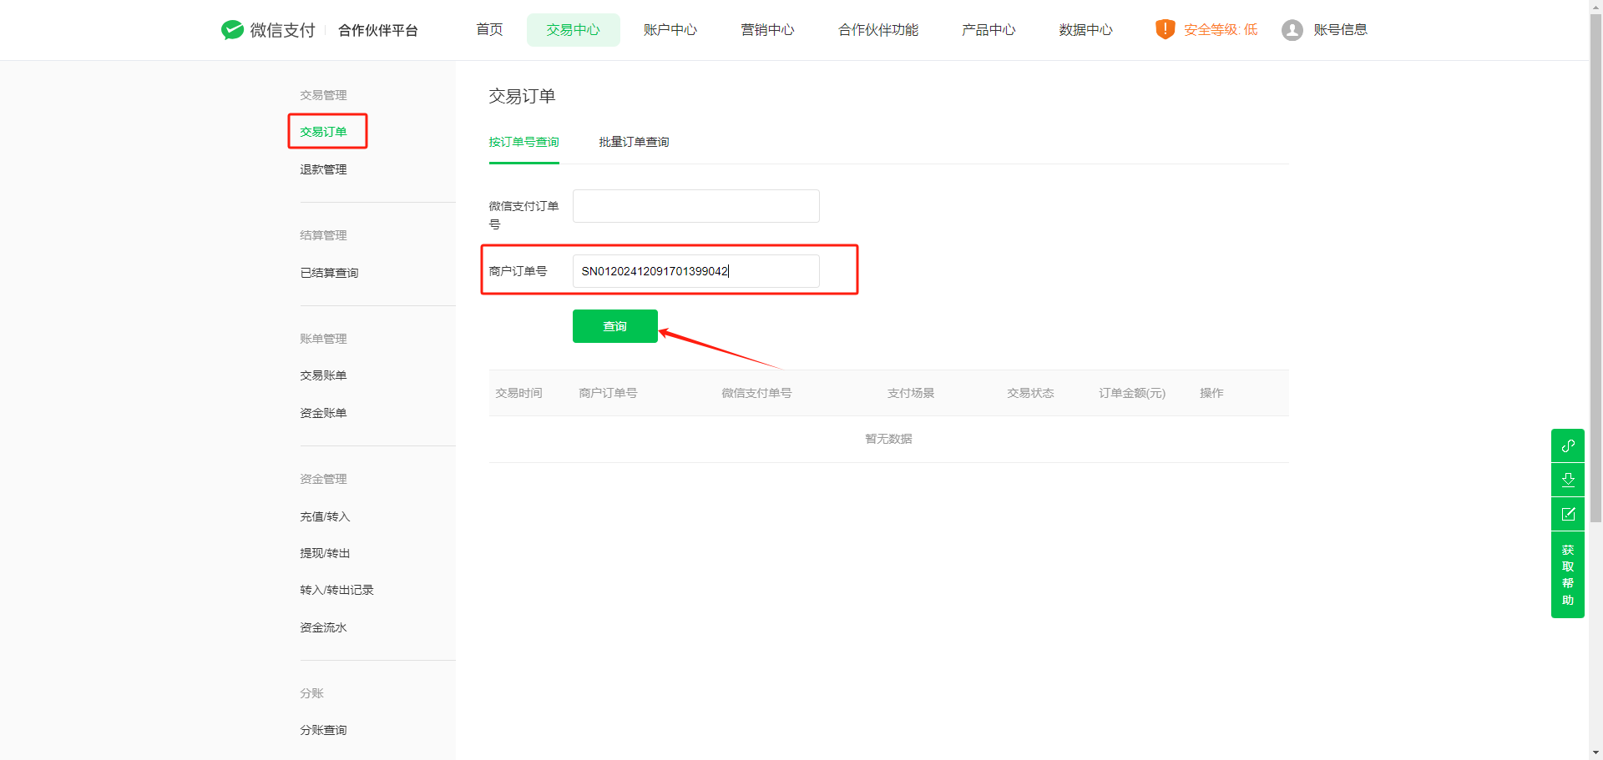Open the 获取帮助 help button

[1567, 575]
